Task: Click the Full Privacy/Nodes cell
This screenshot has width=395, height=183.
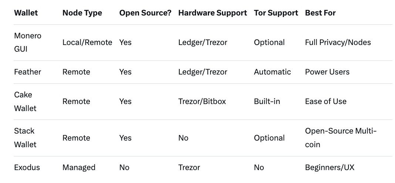Action: point(338,42)
